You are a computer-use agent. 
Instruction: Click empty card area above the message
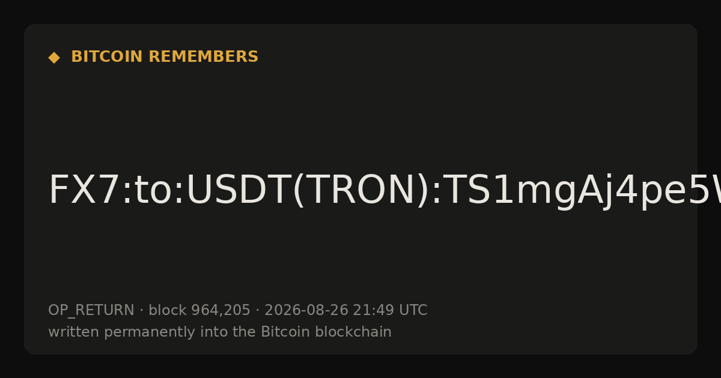tap(360, 114)
